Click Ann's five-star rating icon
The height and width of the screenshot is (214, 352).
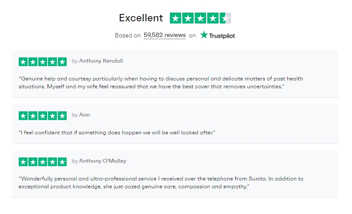43,116
